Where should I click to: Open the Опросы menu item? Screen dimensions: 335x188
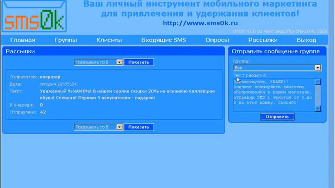[x=217, y=40]
